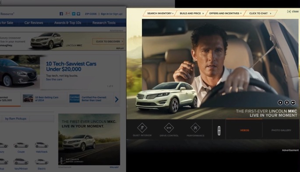
Task: Click the Lincoln MKC sidebar ad image
Action: (89, 139)
